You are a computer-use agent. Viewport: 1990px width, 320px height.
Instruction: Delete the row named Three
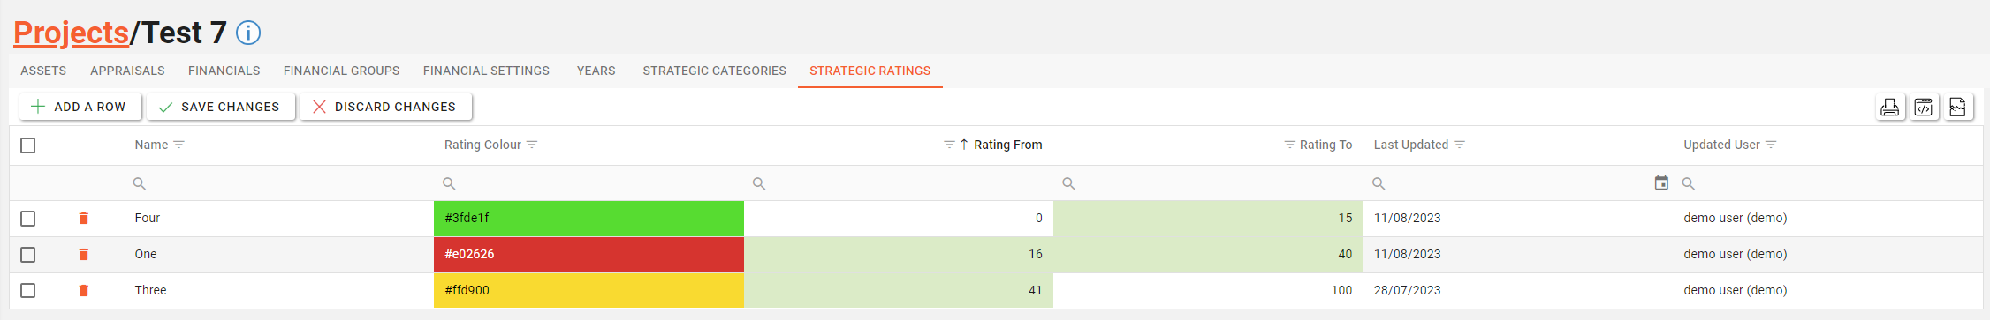point(84,290)
